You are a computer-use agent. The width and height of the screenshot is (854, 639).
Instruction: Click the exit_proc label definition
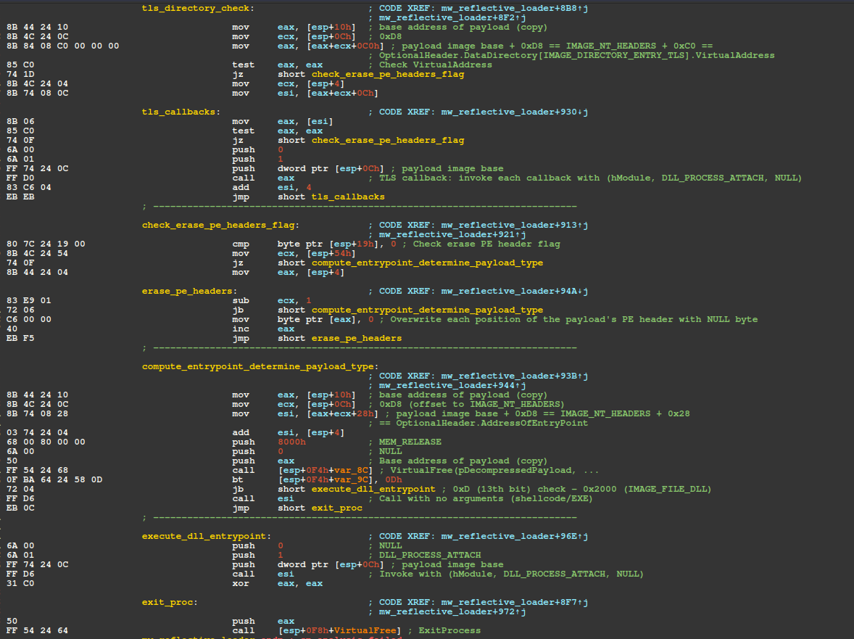(x=170, y=603)
